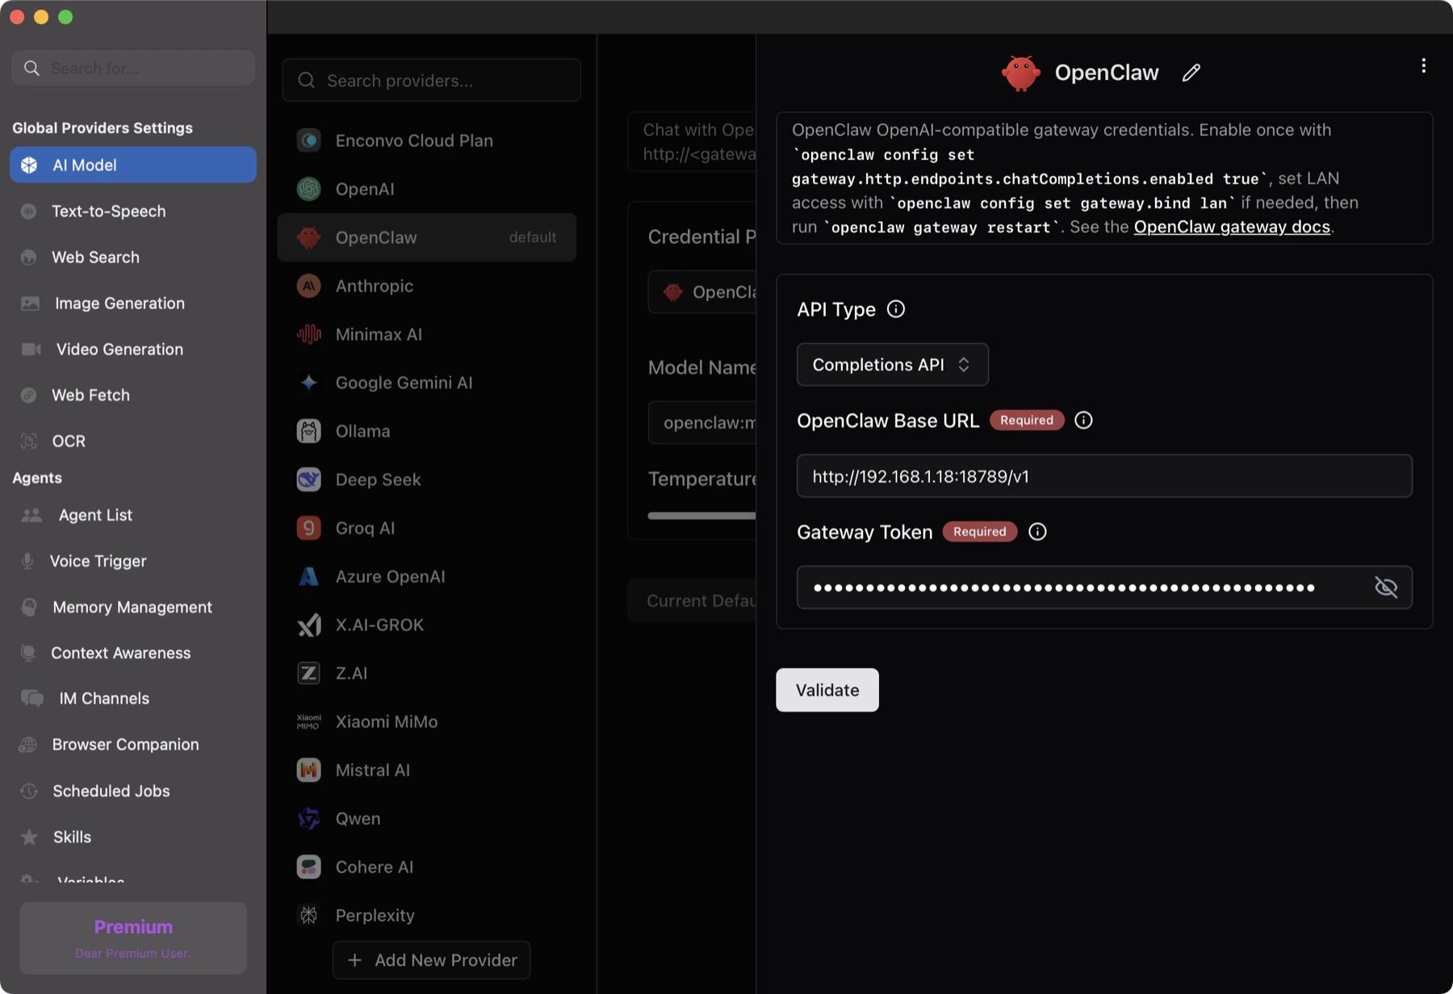The image size is (1453, 994).
Task: Select the Google Gemini AI star icon
Action: (308, 383)
